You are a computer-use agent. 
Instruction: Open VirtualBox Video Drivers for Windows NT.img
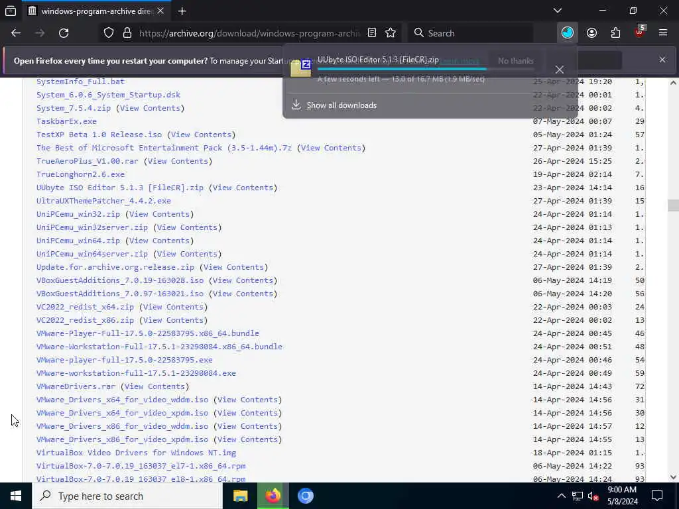(x=136, y=453)
